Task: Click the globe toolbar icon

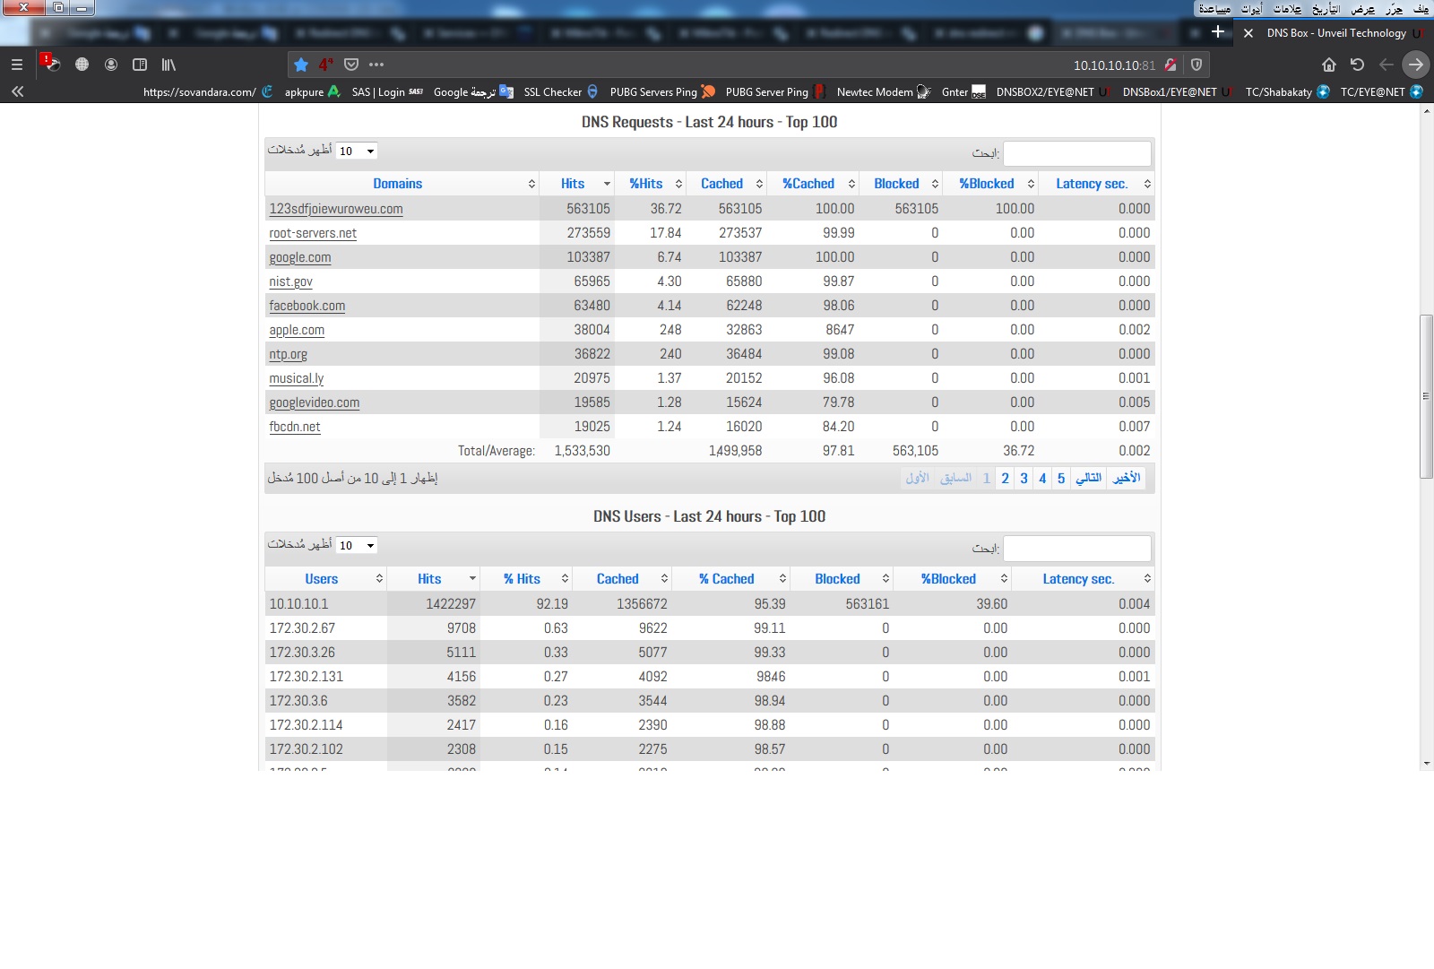Action: click(x=82, y=65)
